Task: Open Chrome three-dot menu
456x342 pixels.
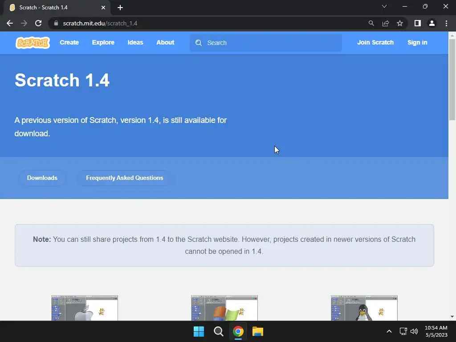Action: click(x=446, y=23)
